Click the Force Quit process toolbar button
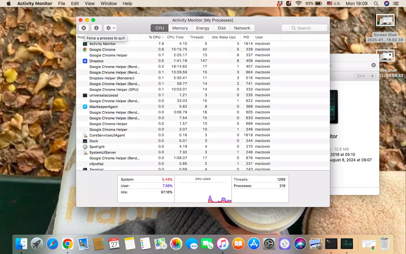Viewport: 406px width, 254px height. 84,28
